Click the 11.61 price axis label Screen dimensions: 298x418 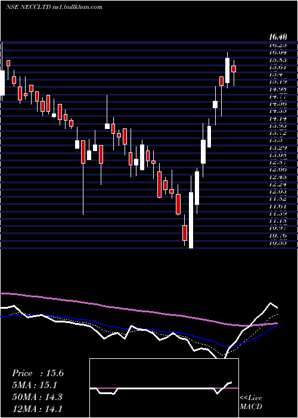278,206
